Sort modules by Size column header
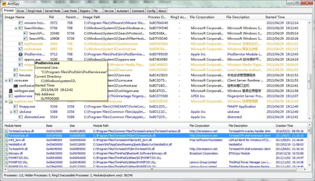The width and height of the screenshot is (315, 181). [80, 126]
